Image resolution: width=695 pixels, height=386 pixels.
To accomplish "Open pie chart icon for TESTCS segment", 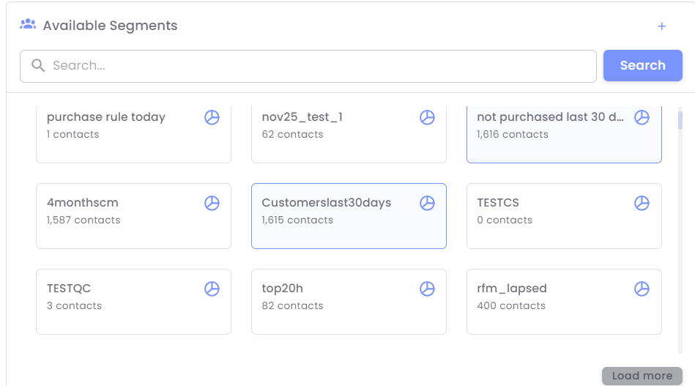I will (x=642, y=203).
